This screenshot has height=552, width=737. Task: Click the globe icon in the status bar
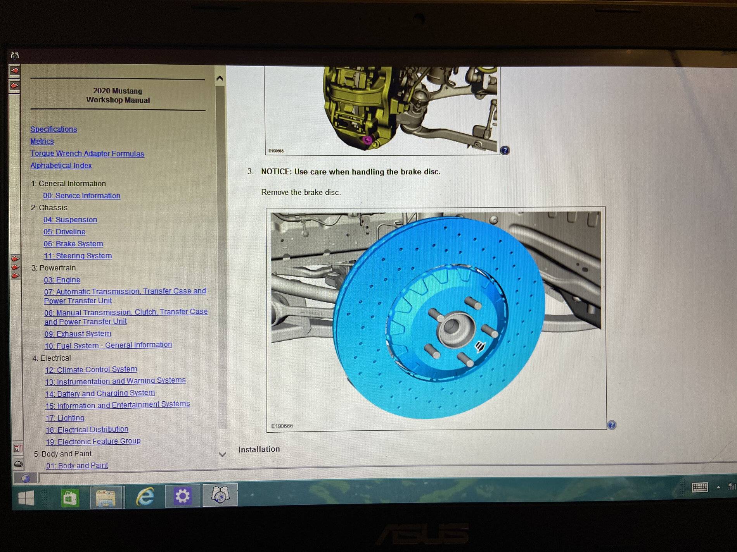[x=26, y=478]
